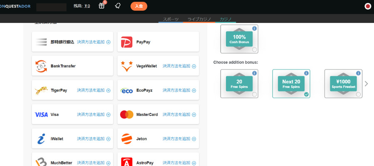
Task: Select the 100% Cash Bonus radio button
Action: [x=254, y=50]
